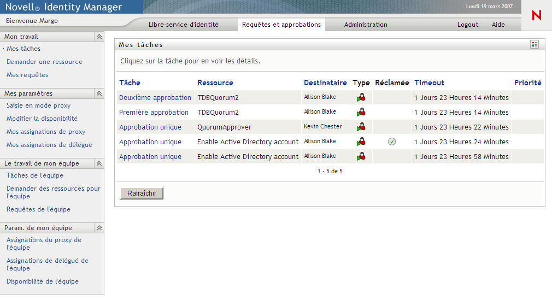Open Approbation unique task for QuorumApprover
The image size is (552, 300).
point(150,127)
